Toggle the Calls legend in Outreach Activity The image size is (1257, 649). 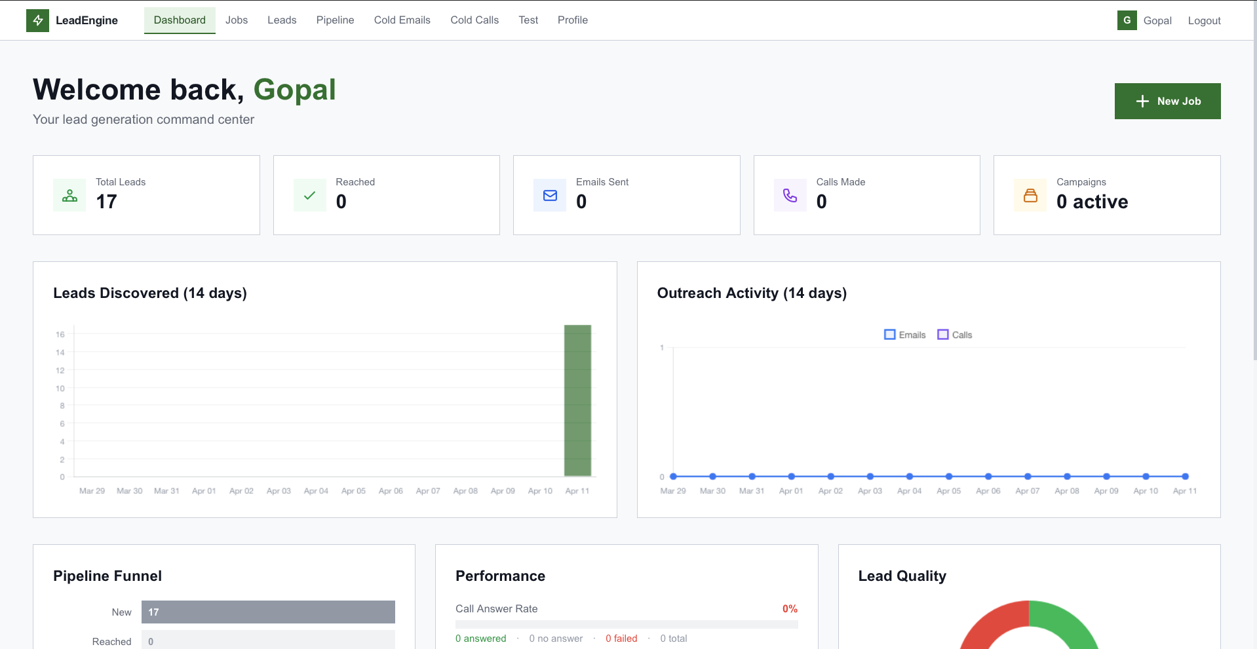955,334
